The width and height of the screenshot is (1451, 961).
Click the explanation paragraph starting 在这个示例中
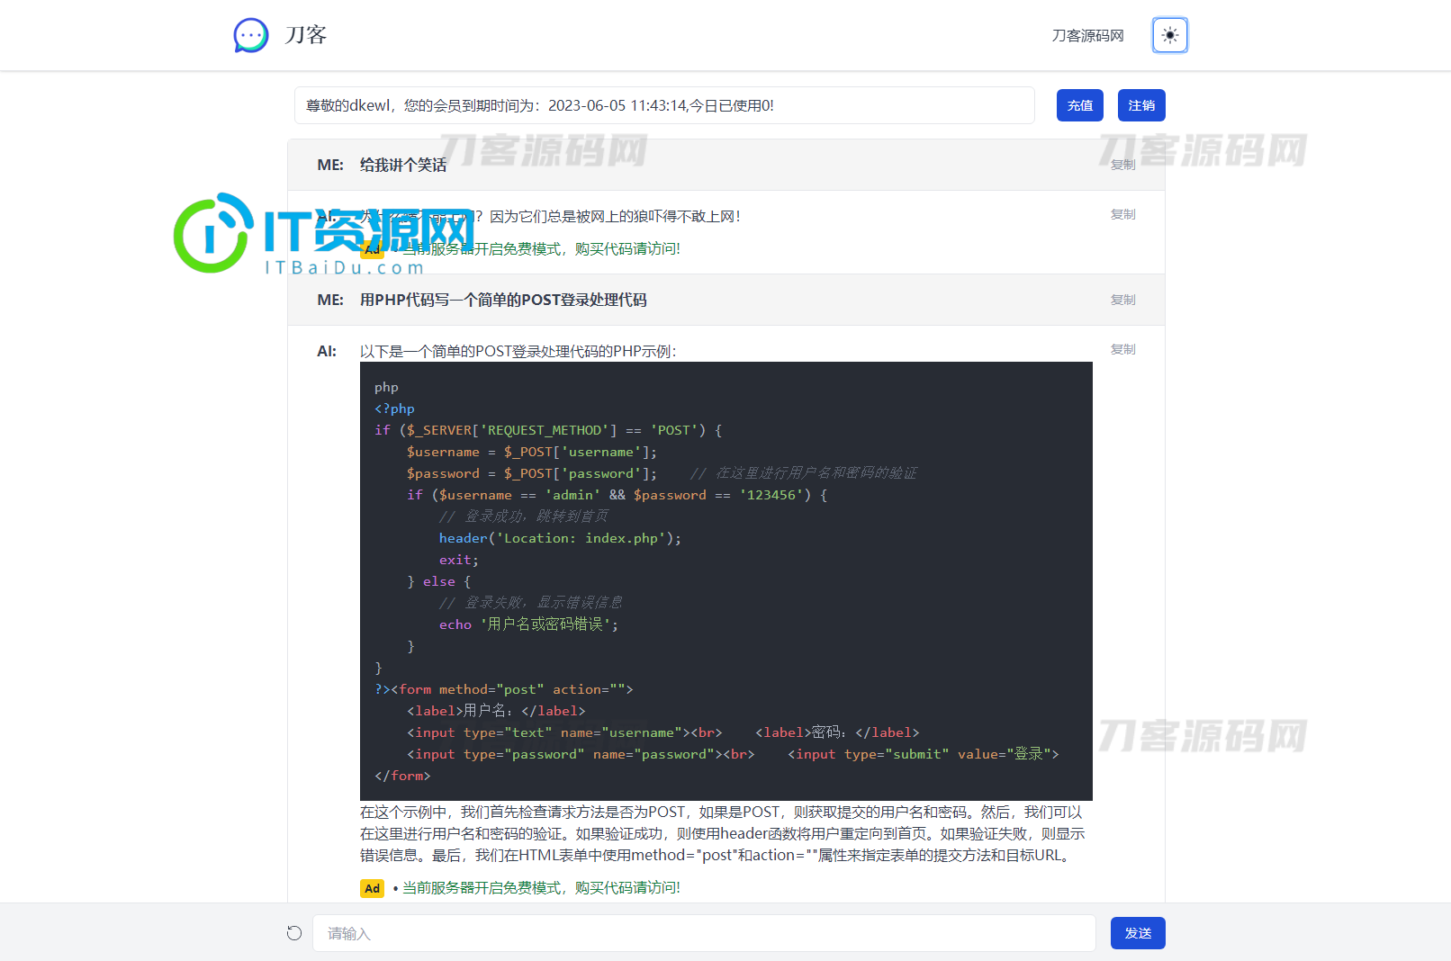(723, 834)
